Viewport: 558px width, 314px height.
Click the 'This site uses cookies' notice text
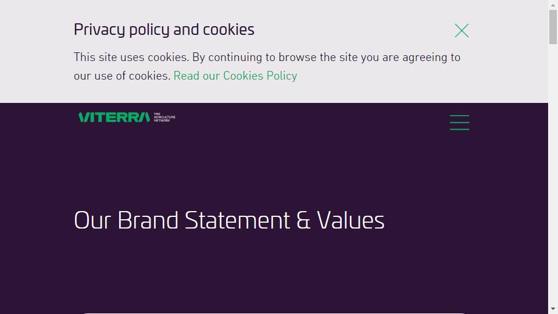[267, 66]
